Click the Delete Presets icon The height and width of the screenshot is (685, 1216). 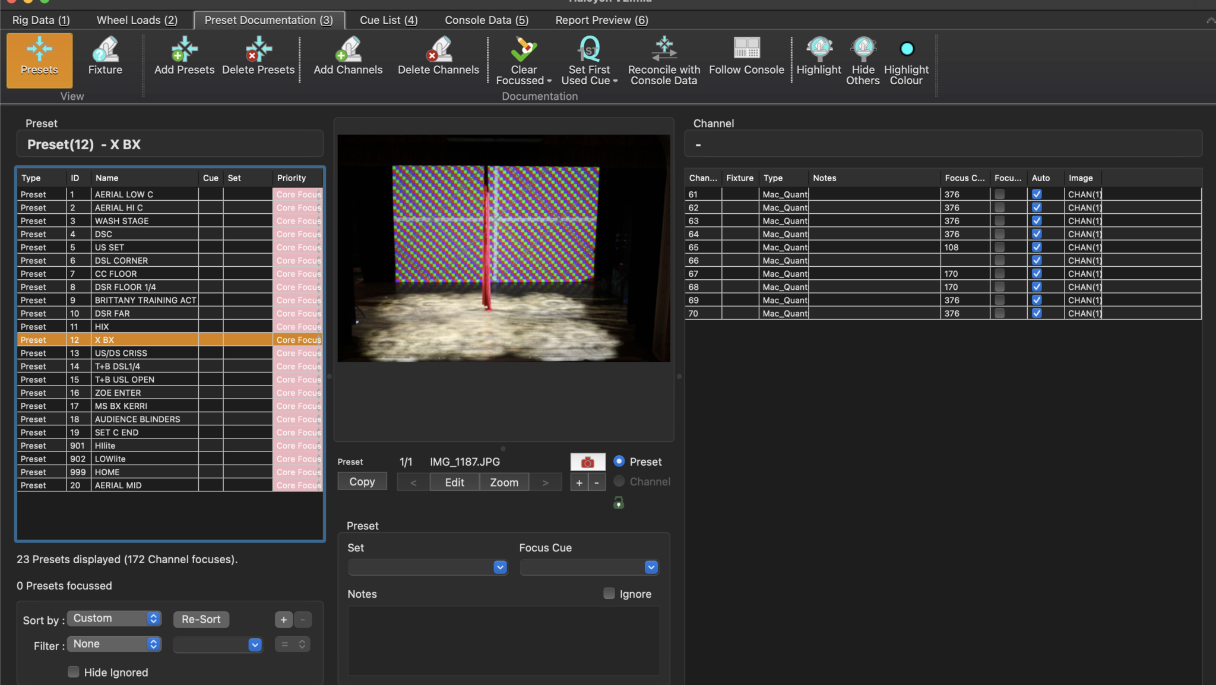pos(258,49)
